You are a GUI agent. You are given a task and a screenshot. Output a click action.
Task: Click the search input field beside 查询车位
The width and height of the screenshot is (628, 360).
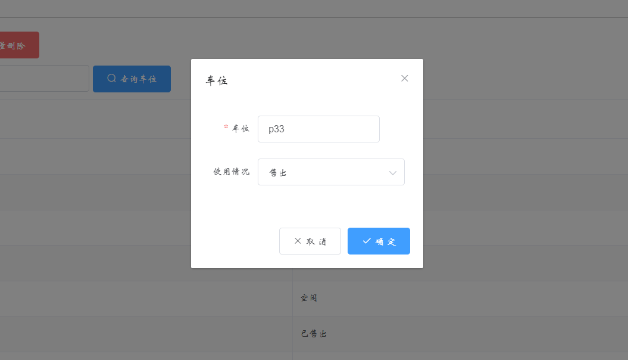44,79
